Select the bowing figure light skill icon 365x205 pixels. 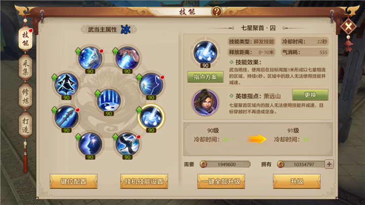(151, 85)
